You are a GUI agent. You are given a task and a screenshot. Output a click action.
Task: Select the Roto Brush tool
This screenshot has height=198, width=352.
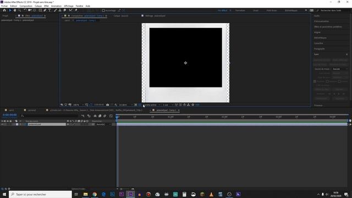pyautogui.click(x=71, y=10)
